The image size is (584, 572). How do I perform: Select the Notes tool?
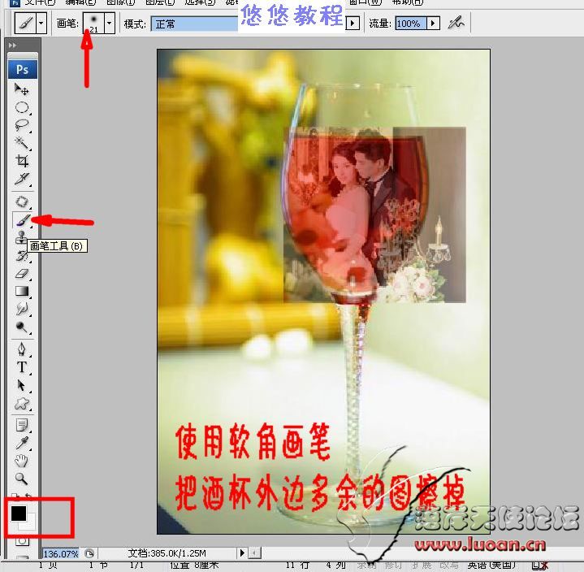coord(22,425)
